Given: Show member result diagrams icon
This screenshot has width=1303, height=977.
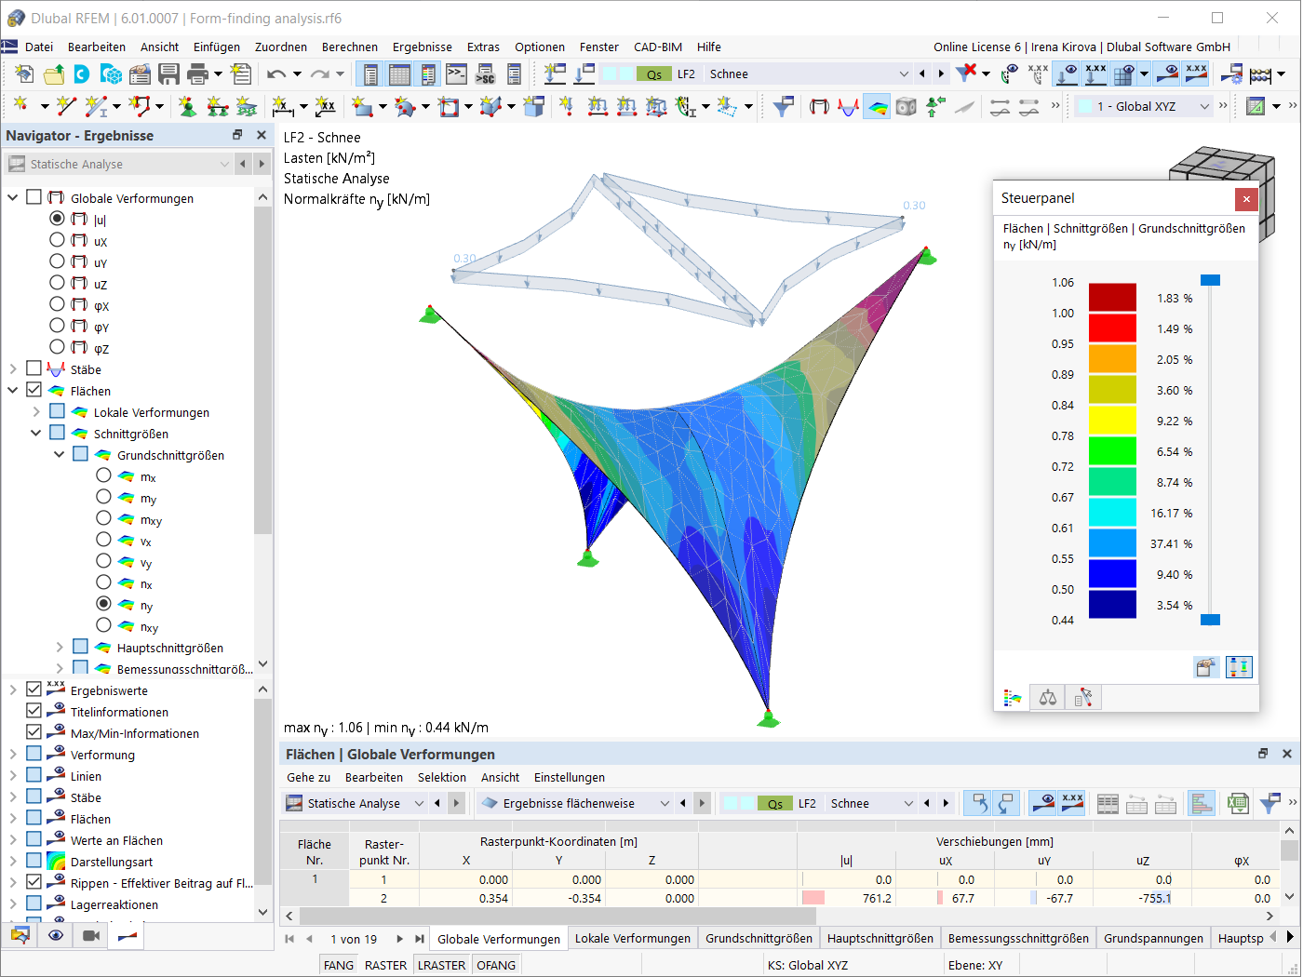Looking at the screenshot, I should (x=848, y=107).
